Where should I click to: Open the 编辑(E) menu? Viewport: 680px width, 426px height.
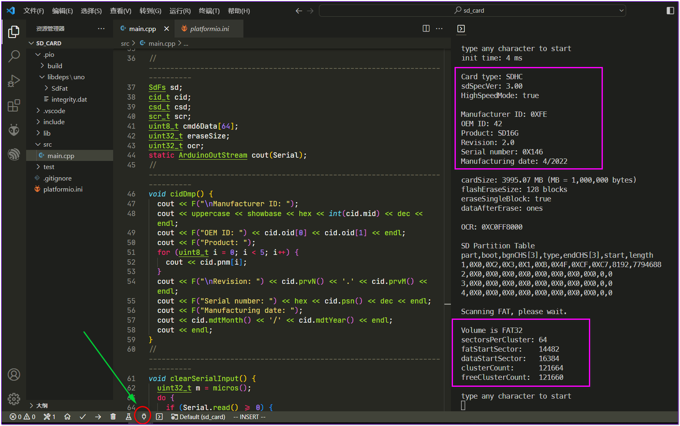[x=62, y=11]
